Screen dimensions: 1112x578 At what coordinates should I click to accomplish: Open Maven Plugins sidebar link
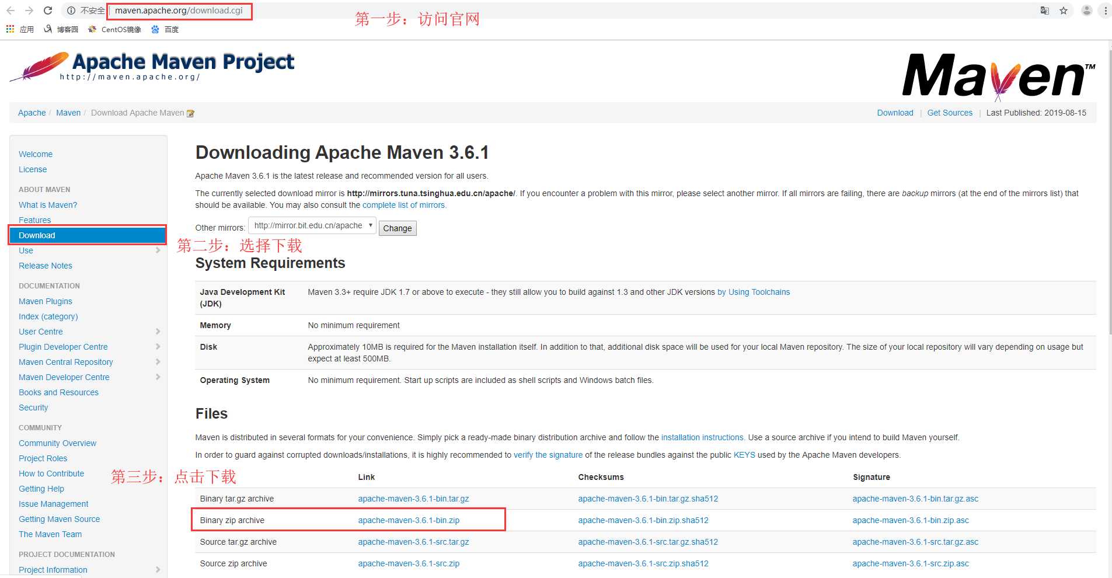[46, 301]
